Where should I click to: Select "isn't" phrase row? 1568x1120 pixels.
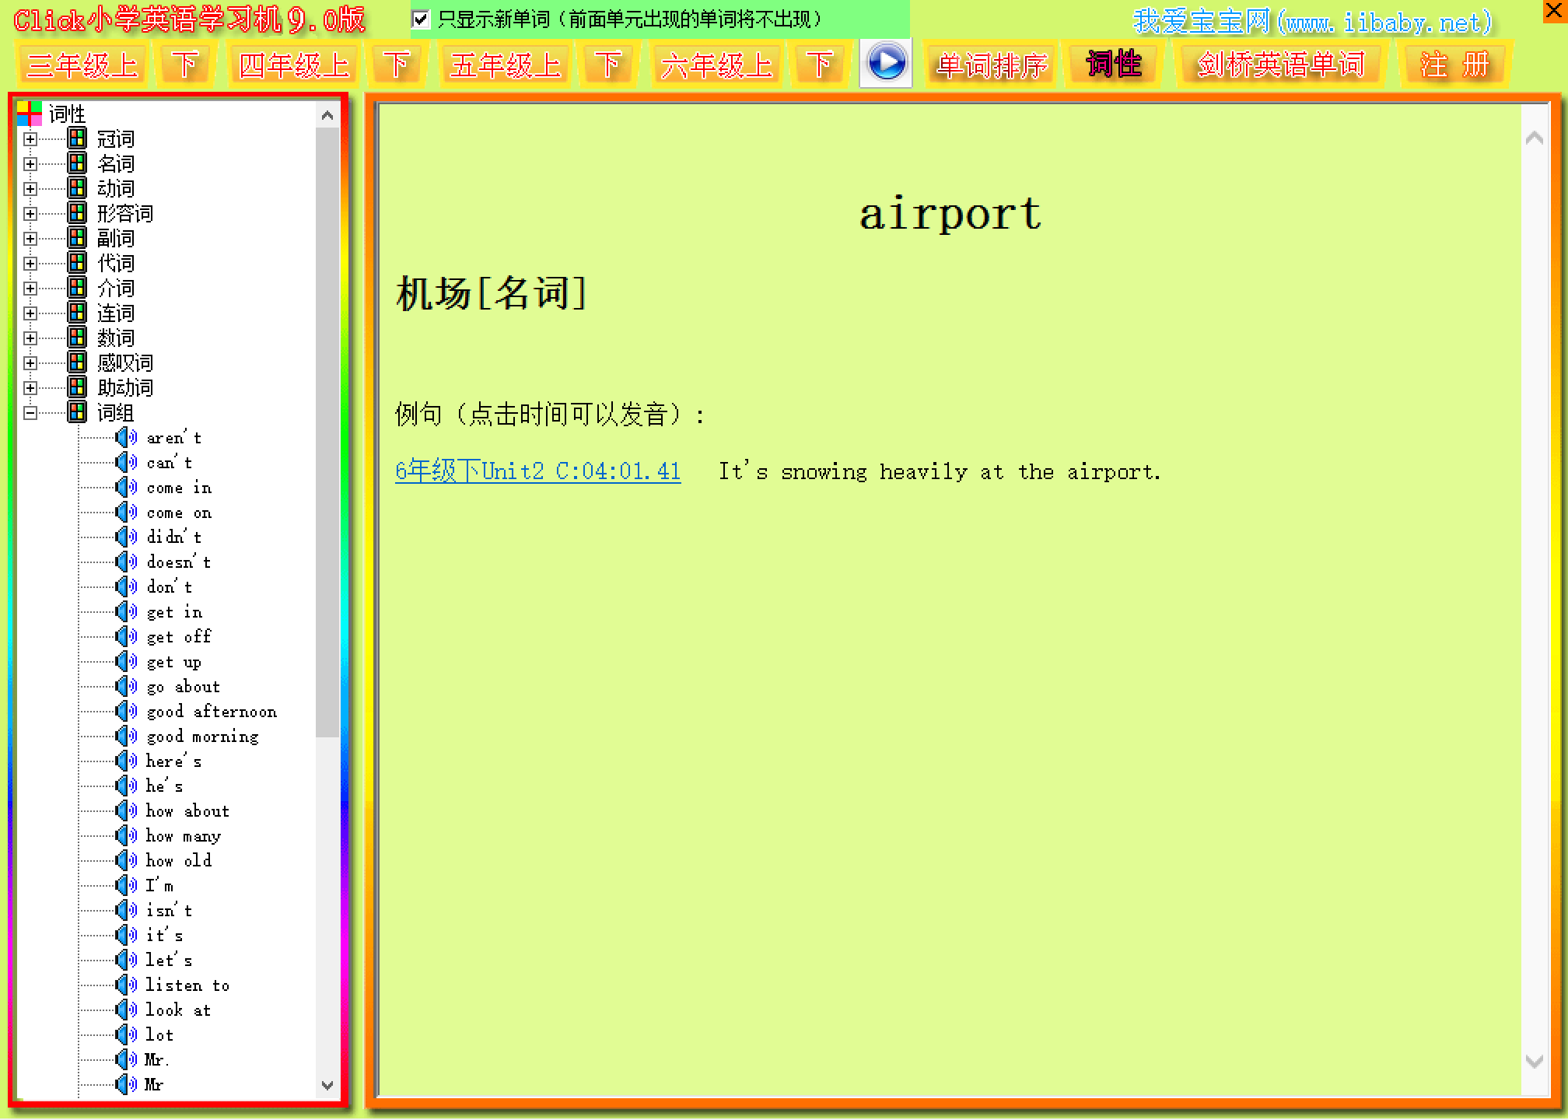click(169, 911)
